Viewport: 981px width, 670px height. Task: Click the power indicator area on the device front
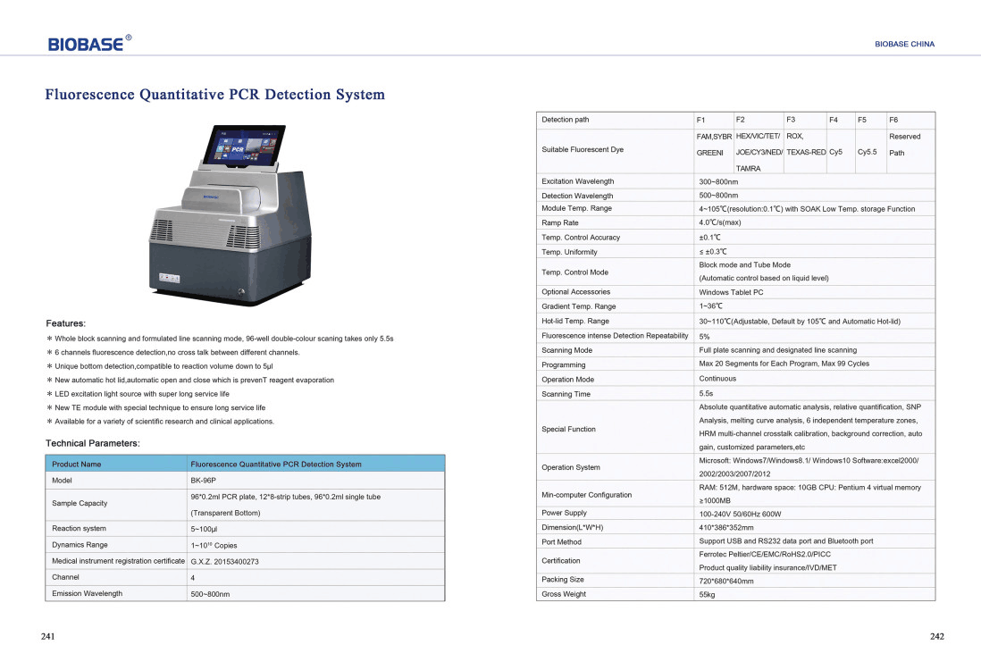(x=169, y=277)
